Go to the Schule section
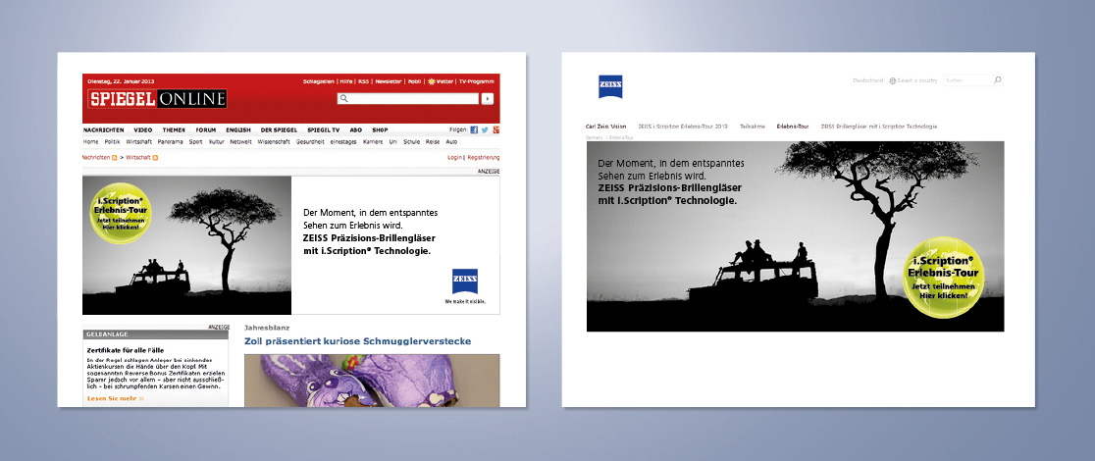The image size is (1095, 461). [x=411, y=142]
